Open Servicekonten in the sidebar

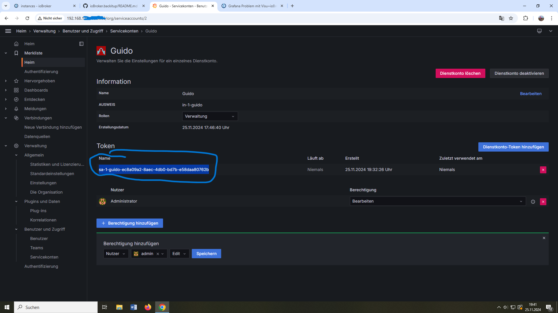click(44, 257)
